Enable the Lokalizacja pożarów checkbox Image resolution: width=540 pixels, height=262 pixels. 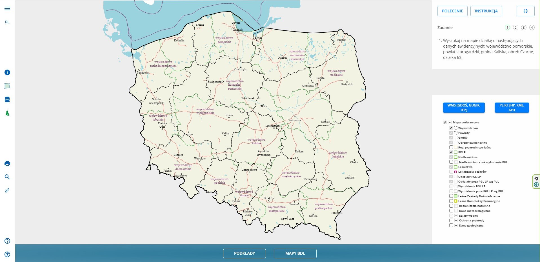(x=452, y=172)
